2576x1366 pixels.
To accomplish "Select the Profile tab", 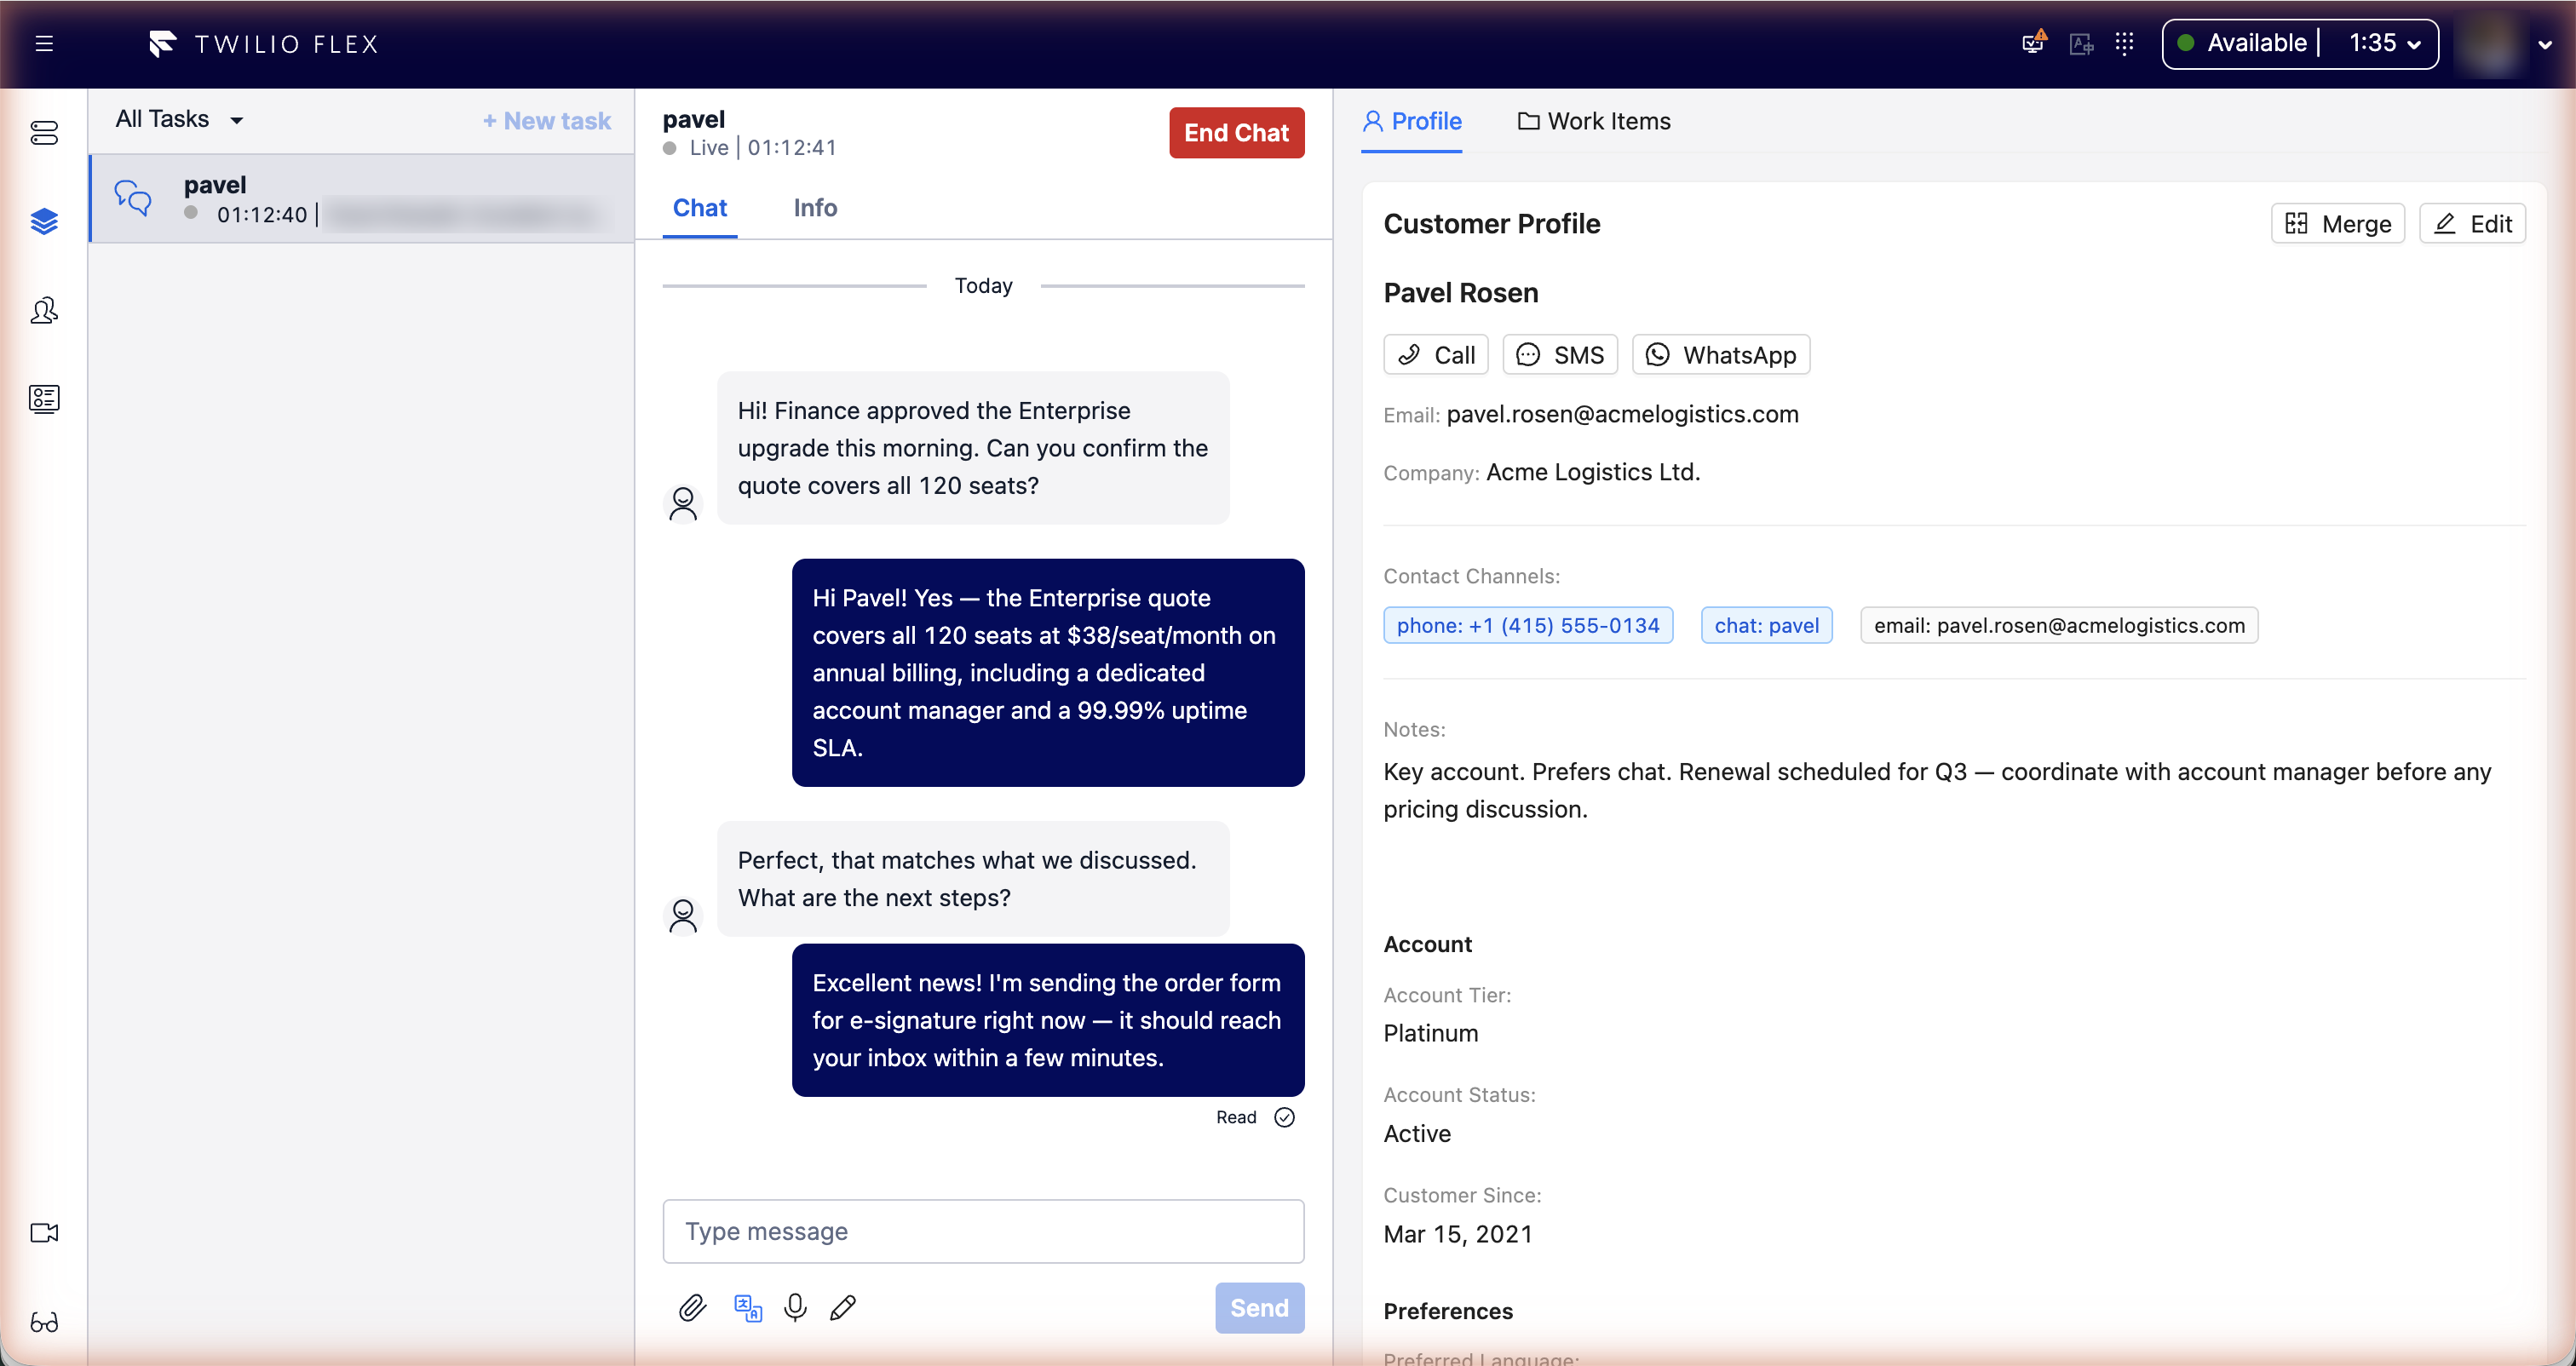I will (1412, 121).
